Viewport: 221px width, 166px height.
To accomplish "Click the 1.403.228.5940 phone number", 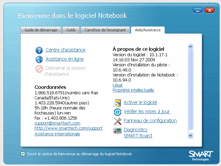I will (x=50, y=103).
